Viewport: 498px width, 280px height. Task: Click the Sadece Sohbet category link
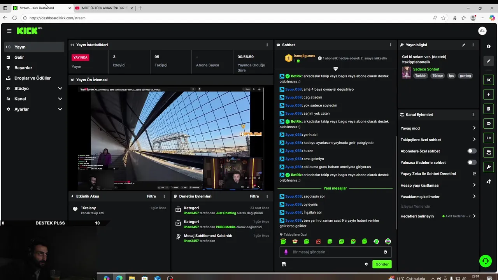[426, 69]
